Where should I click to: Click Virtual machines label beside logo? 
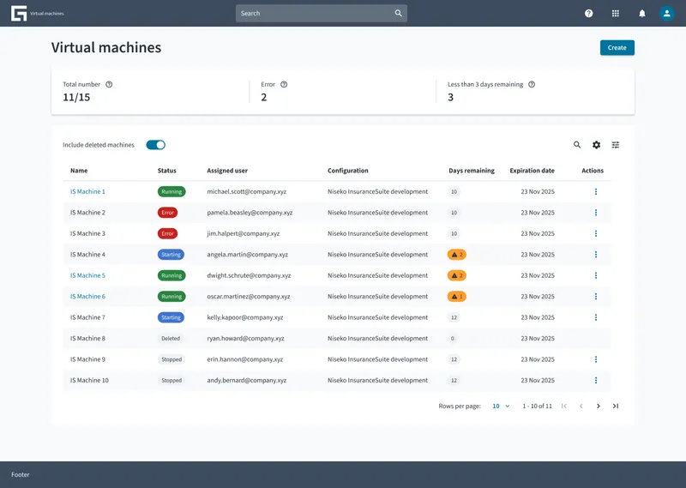(47, 14)
